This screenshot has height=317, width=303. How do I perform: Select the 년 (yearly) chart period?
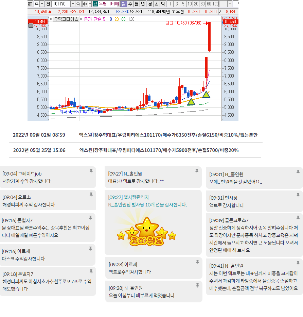tap(143, 4)
